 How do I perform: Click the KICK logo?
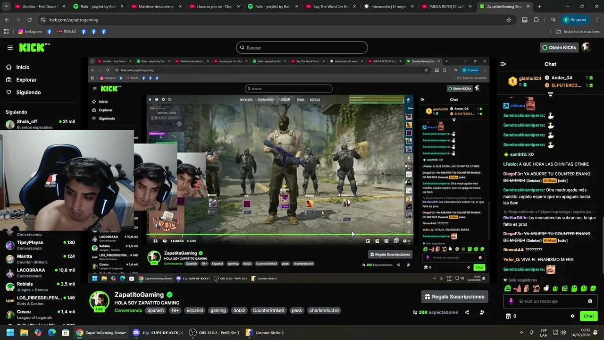tap(34, 47)
